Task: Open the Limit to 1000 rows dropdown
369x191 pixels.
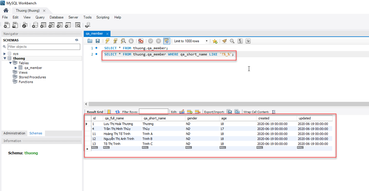Action: 207,41
